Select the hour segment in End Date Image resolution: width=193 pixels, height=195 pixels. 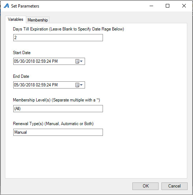click(38, 85)
